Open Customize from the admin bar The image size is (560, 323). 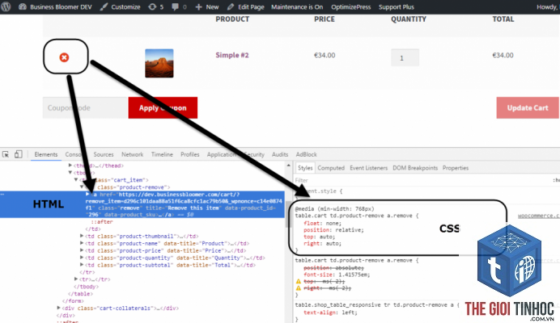point(120,6)
